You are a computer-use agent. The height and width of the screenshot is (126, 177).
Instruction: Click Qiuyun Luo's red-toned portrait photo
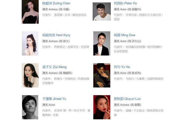click(x=102, y=107)
